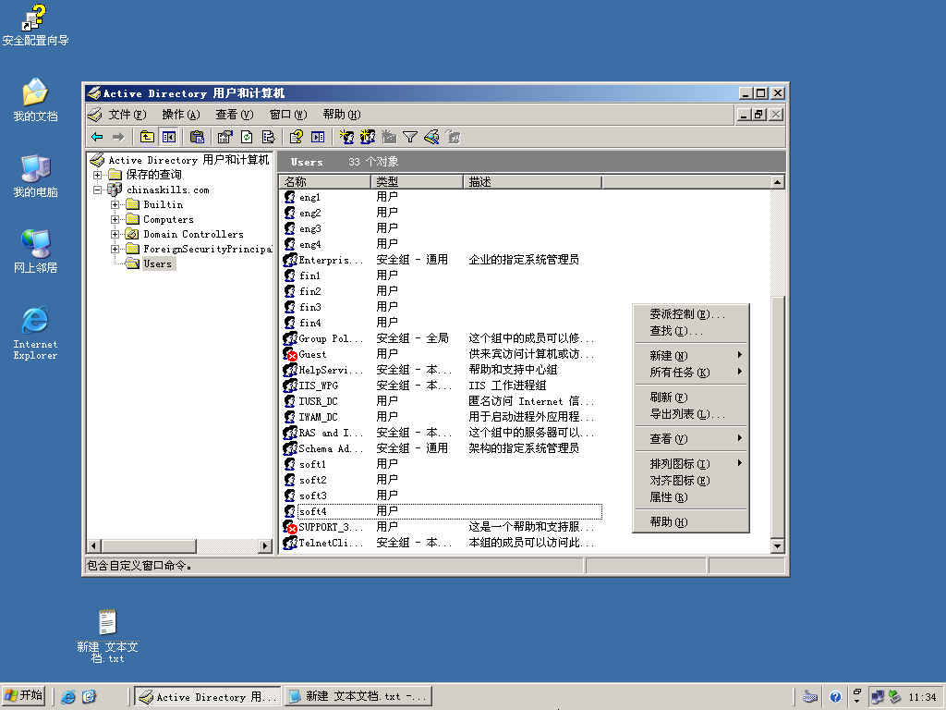Launch Internet Explorer from the quick launch bar
Screen dimensions: 946x710
coord(68,697)
